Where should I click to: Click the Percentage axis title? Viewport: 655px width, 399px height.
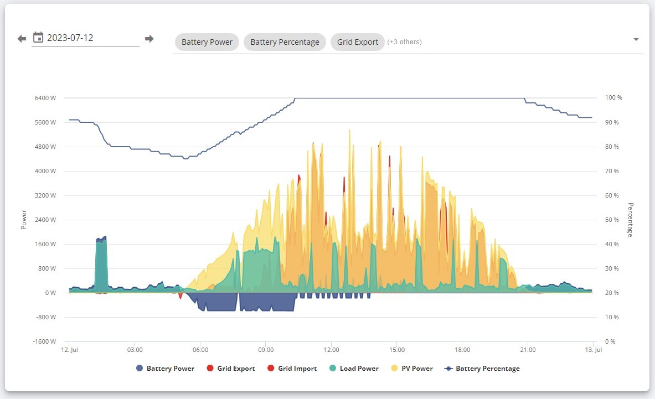pyautogui.click(x=630, y=220)
